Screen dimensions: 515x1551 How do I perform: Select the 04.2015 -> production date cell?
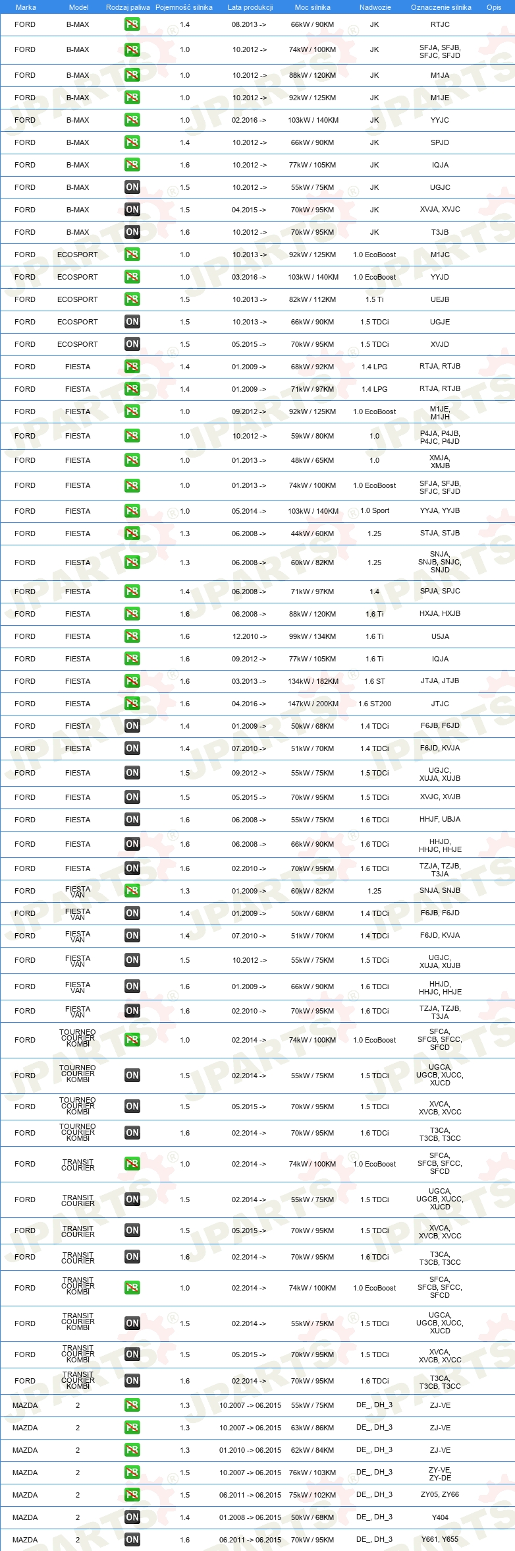[x=249, y=210]
